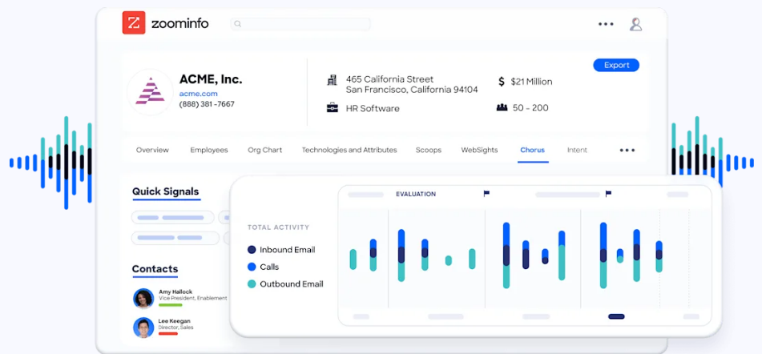Click the TOTAL ACTIVITY label
This screenshot has width=762, height=354.
click(279, 227)
